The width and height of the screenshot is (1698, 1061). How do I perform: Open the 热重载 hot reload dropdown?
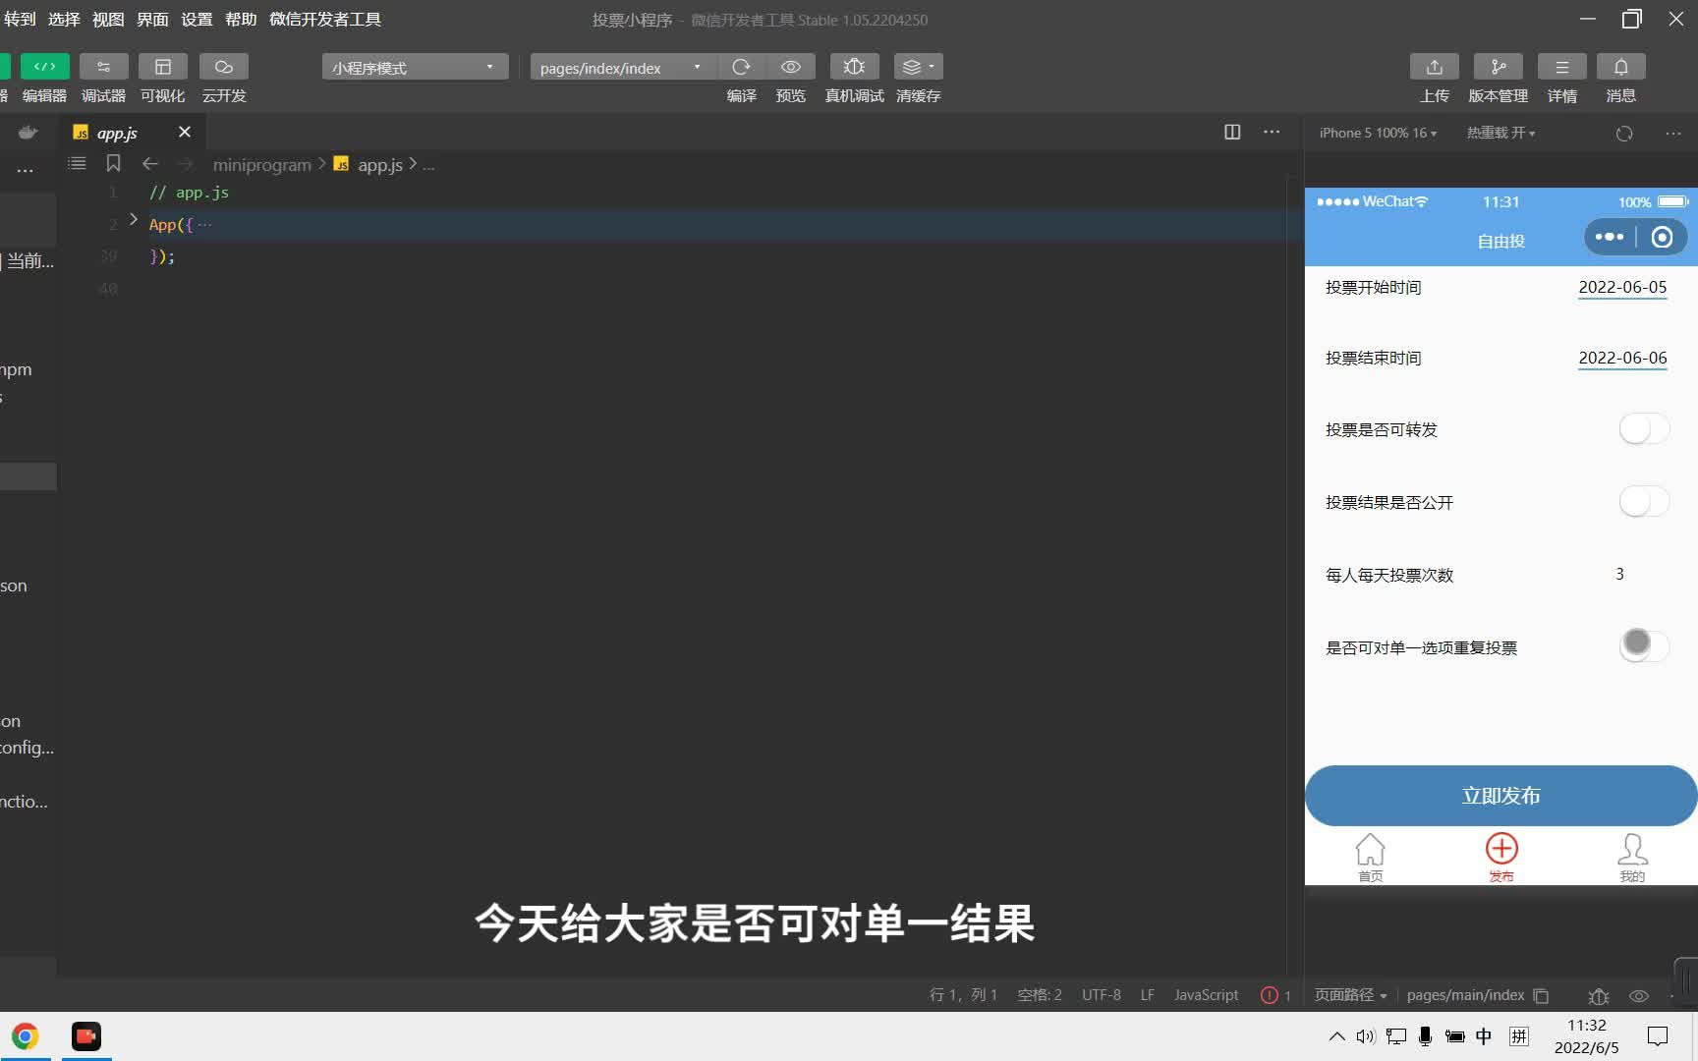click(x=1500, y=133)
